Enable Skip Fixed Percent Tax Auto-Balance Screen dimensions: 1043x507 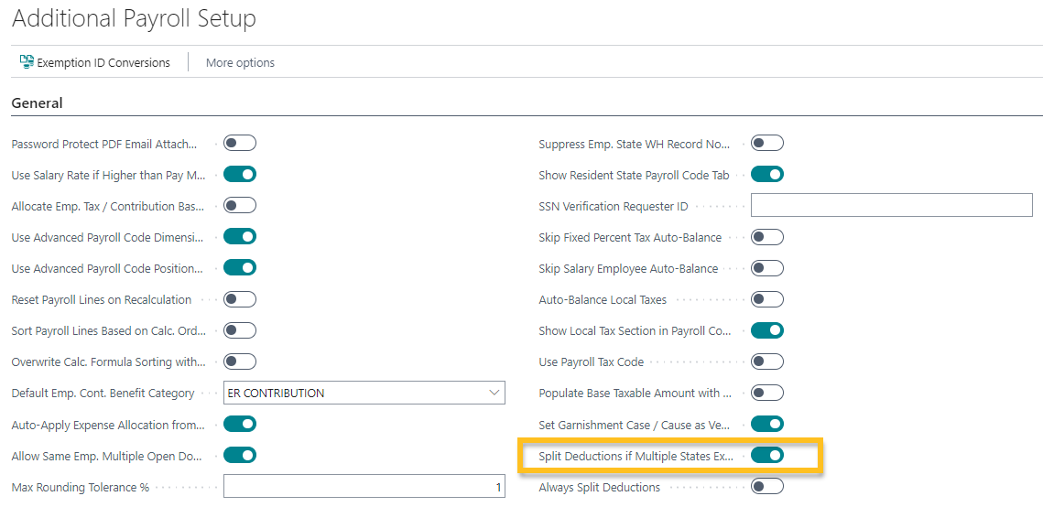tap(767, 237)
